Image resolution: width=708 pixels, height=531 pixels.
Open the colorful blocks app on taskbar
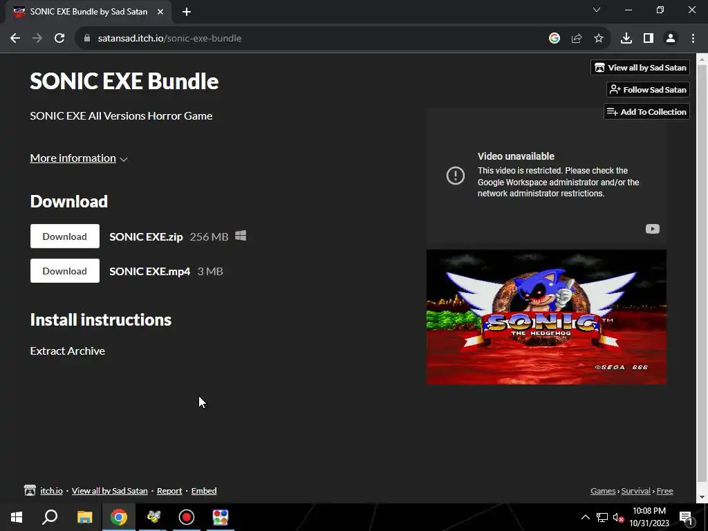(221, 517)
